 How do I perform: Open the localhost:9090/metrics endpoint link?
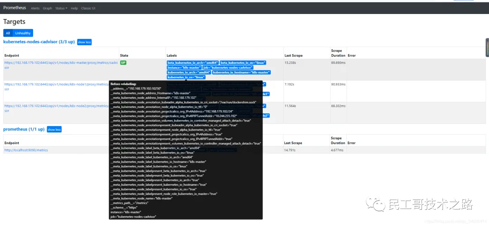26,150
